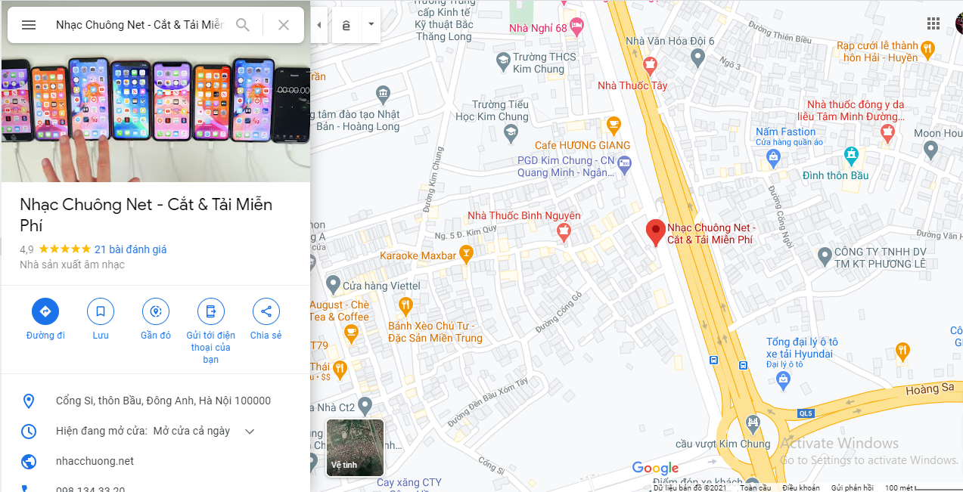Visit nhacchuong.net website link

click(x=95, y=461)
